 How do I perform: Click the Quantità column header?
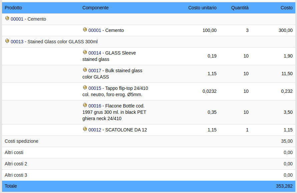pyautogui.click(x=240, y=8)
